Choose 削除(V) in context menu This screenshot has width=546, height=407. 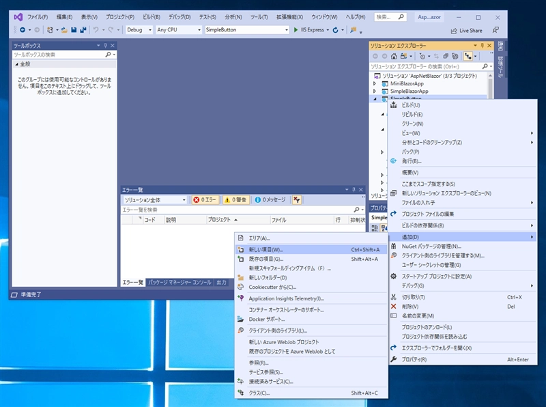coord(463,307)
